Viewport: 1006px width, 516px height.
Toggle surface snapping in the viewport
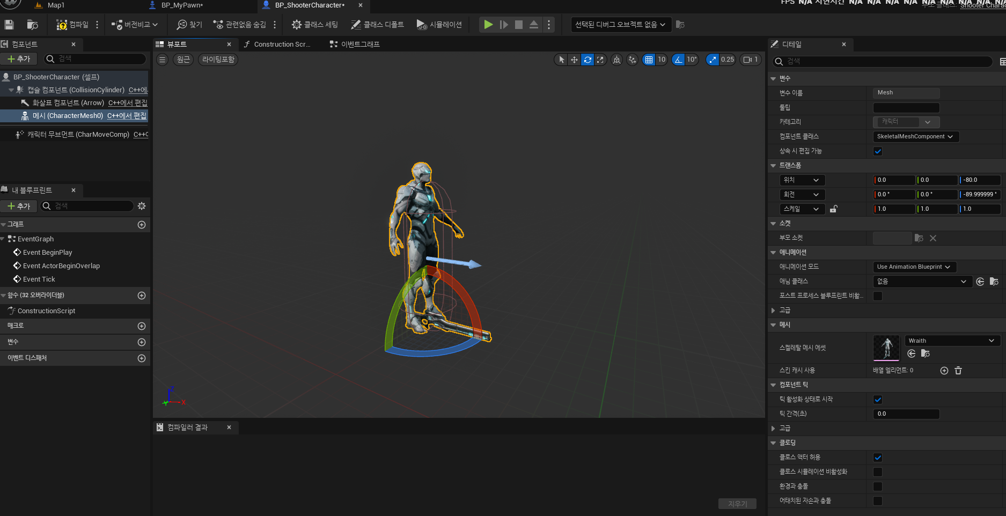pyautogui.click(x=633, y=60)
